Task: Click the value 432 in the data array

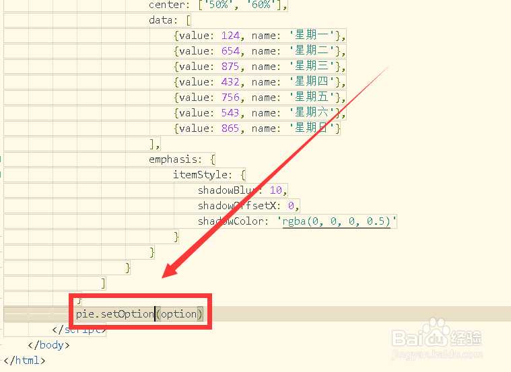Action: click(x=230, y=82)
